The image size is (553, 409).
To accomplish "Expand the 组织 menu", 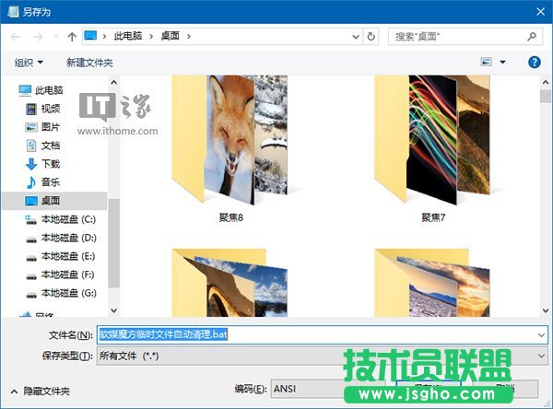I will pyautogui.click(x=29, y=63).
